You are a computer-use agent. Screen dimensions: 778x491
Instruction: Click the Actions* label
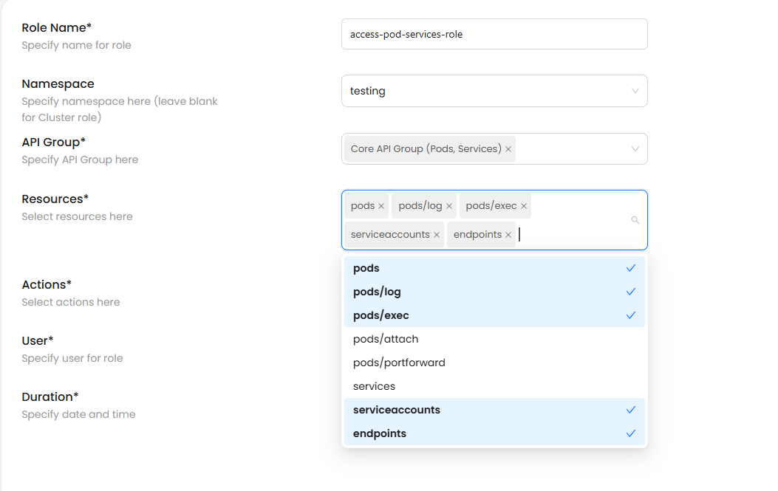click(47, 285)
